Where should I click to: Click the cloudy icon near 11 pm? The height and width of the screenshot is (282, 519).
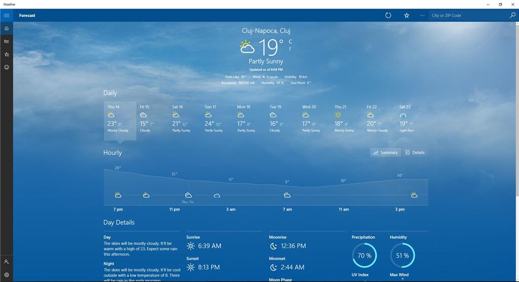pyautogui.click(x=189, y=195)
